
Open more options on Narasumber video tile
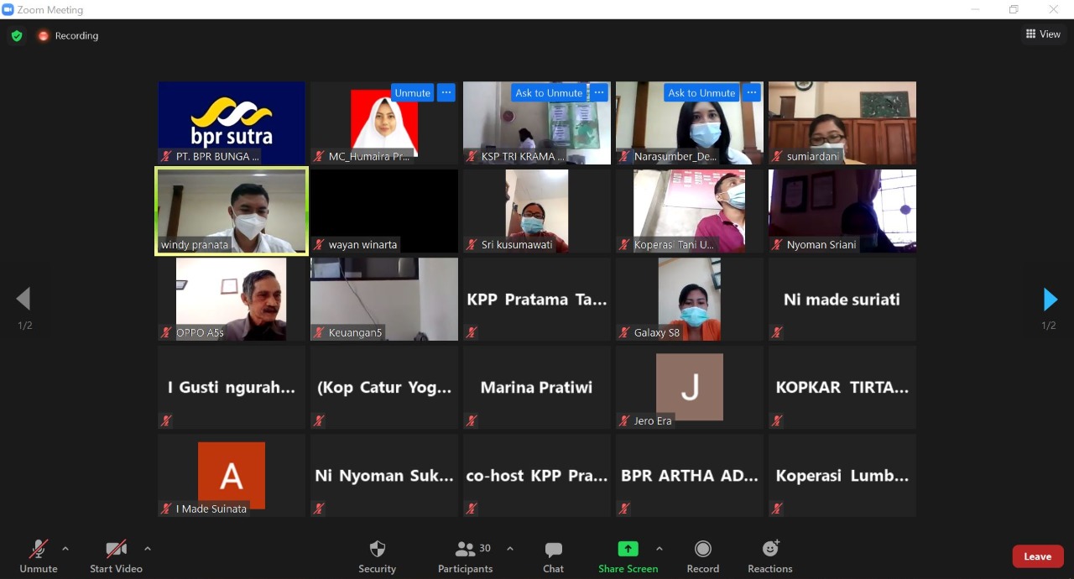coord(752,93)
